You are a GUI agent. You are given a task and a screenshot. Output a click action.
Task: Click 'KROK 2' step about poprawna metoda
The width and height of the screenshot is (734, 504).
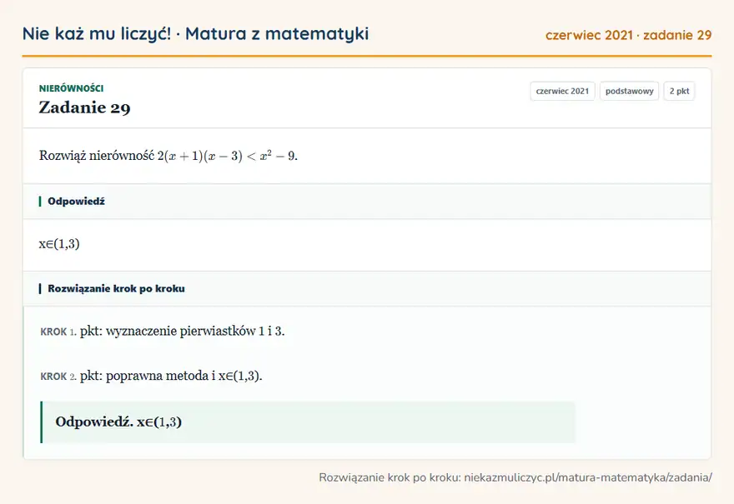point(151,376)
